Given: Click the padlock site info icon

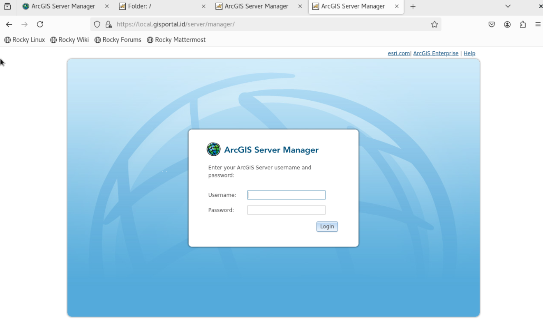Looking at the screenshot, I should [109, 24].
